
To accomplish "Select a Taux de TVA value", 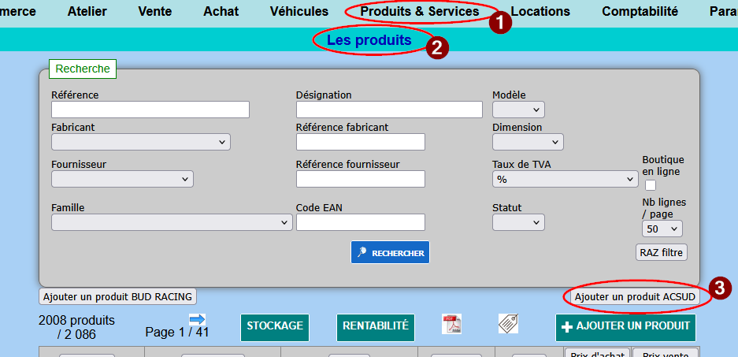I will pos(564,180).
